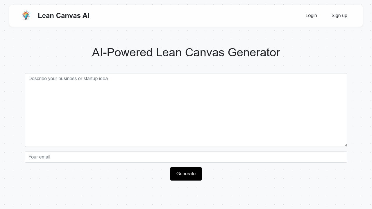
Task: Focus the 'Your email' input field
Action: coord(186,157)
